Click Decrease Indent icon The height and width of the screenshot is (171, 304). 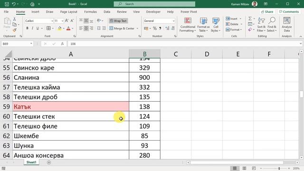click(x=99, y=28)
